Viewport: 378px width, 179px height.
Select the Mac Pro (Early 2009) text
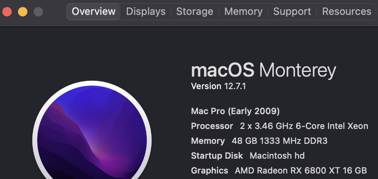[x=235, y=111]
